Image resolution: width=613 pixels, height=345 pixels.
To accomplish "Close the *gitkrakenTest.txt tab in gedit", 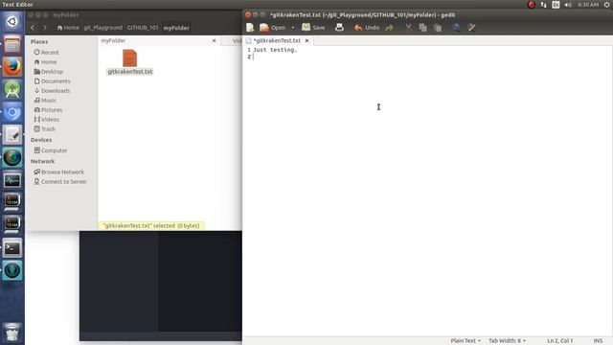I will pyautogui.click(x=306, y=40).
